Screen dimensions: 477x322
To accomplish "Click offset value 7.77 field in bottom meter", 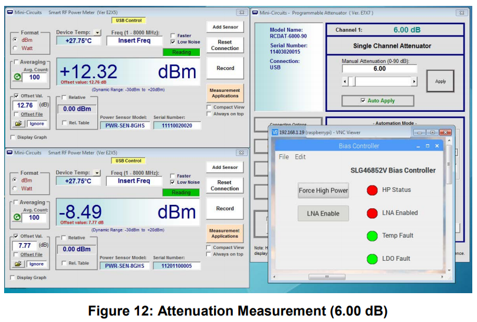I will click(x=25, y=245).
